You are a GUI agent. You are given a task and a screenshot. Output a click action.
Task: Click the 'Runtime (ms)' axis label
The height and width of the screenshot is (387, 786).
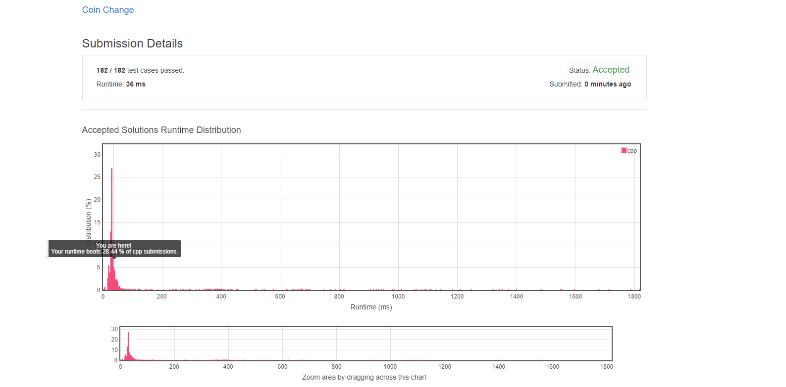tap(371, 307)
